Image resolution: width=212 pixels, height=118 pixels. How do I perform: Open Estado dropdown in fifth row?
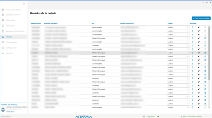point(178,42)
